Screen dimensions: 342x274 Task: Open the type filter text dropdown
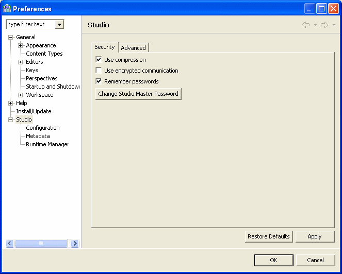60,25
